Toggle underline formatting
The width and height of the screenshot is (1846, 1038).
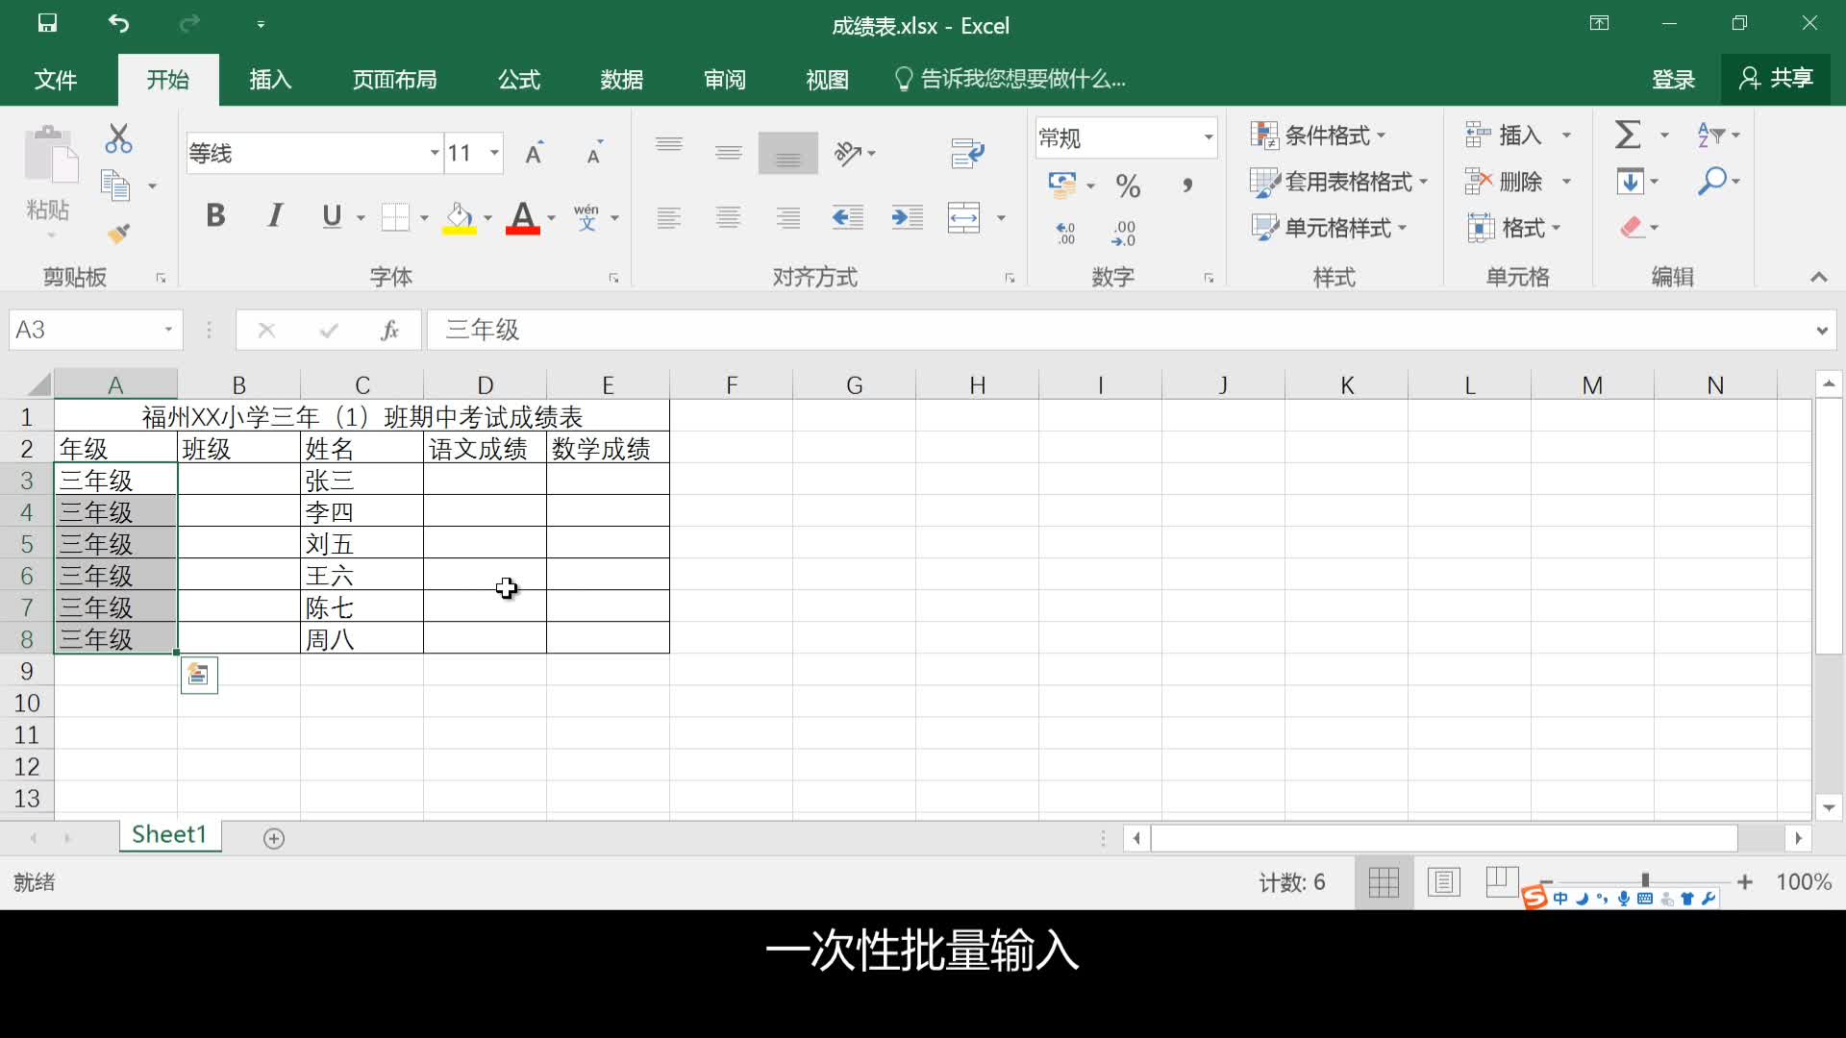tap(331, 216)
